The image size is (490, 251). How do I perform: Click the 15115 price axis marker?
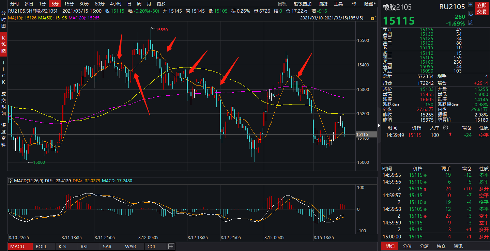coord(366,135)
